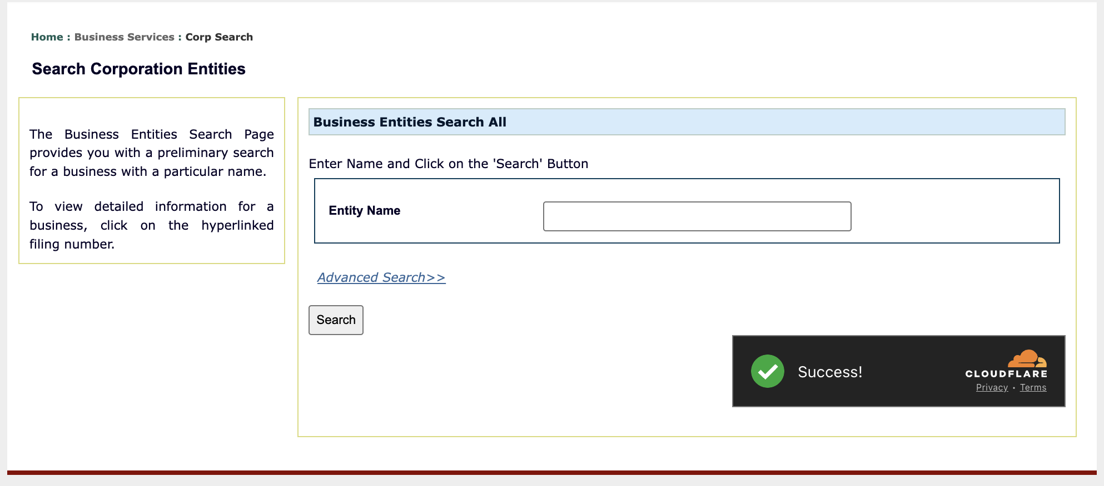Select the Corp Search breadcrumb item
1104x486 pixels.
219,37
